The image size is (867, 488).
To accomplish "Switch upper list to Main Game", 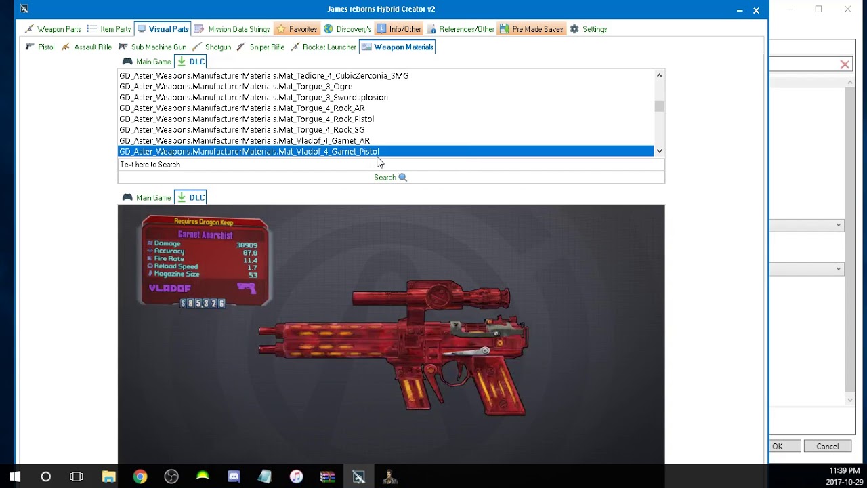I will [146, 62].
